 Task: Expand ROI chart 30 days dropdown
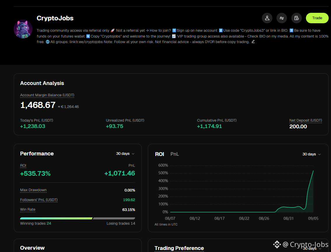pyautogui.click(x=311, y=154)
